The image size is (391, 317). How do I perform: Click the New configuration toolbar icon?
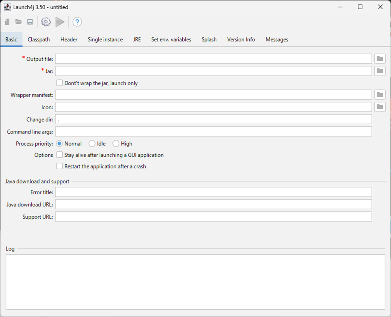click(7, 22)
